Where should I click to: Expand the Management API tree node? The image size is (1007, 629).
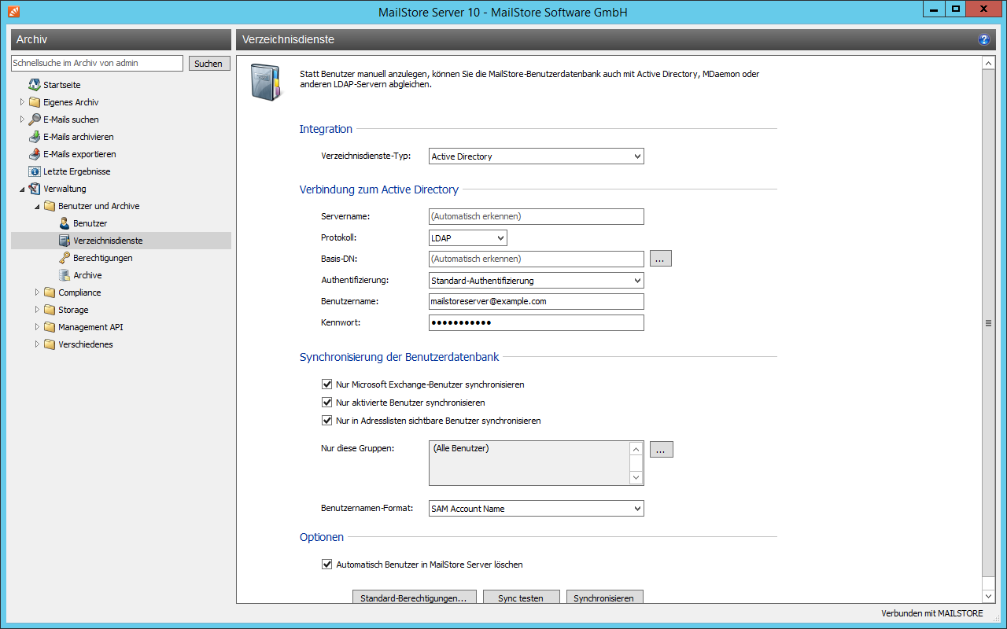click(x=37, y=327)
